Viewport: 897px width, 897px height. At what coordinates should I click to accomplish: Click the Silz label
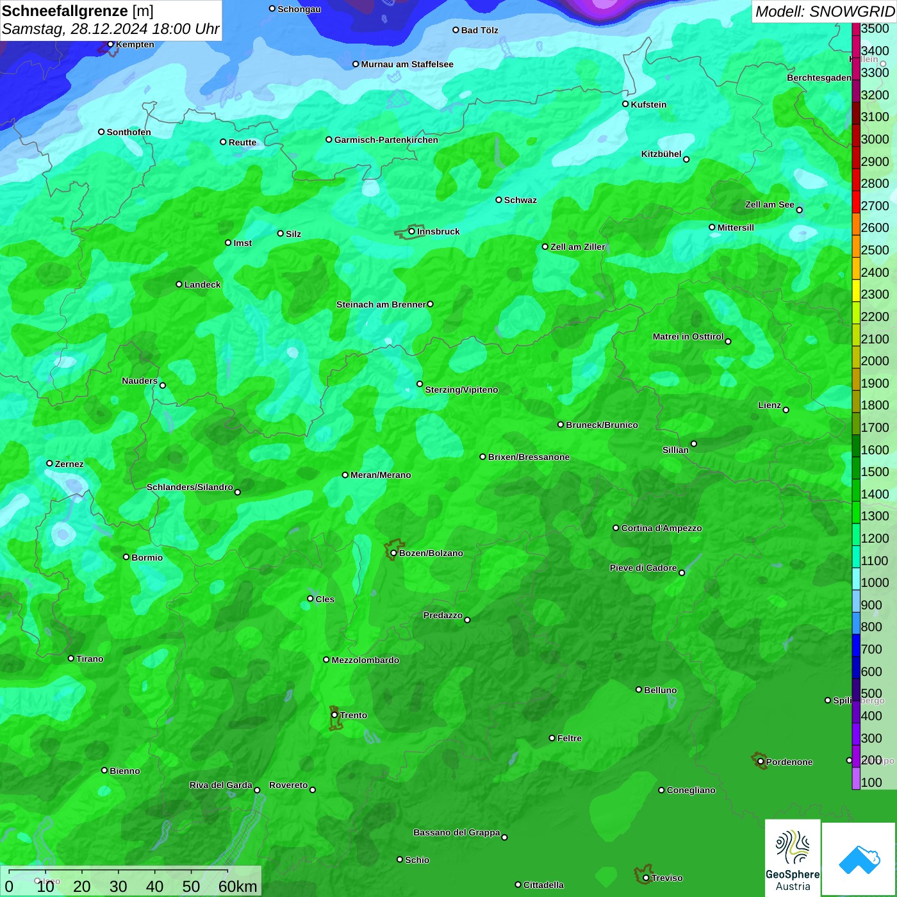coord(293,234)
